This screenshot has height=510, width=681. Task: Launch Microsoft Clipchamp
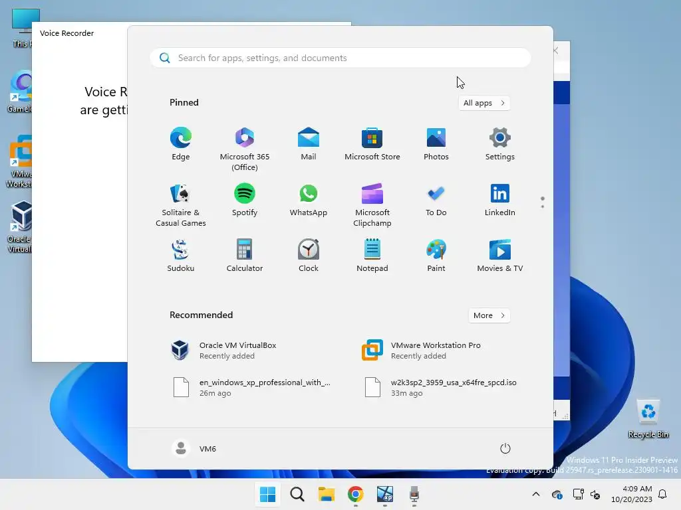pyautogui.click(x=372, y=205)
